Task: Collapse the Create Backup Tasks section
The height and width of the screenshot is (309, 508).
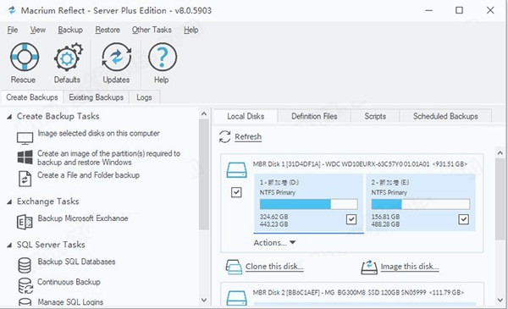Action: click(x=9, y=117)
